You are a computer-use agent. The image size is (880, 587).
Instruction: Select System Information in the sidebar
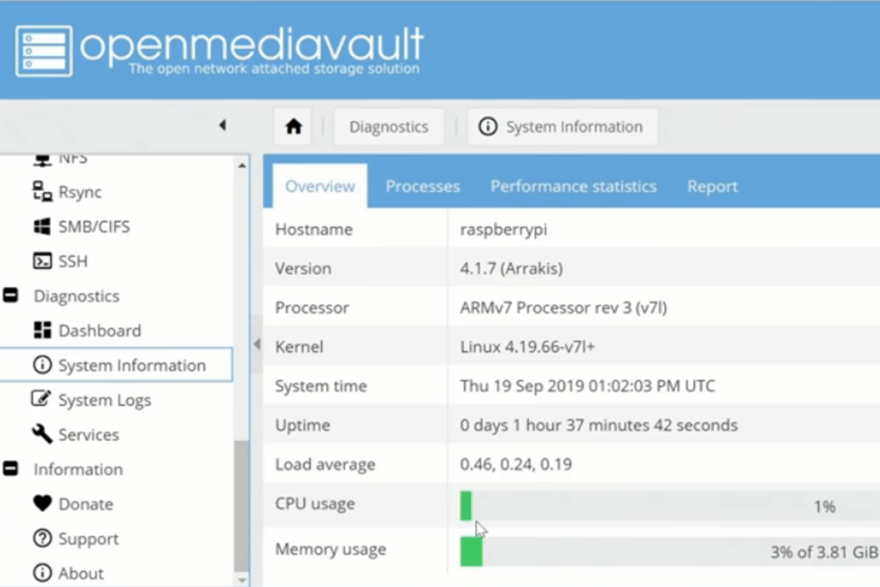[x=116, y=365]
